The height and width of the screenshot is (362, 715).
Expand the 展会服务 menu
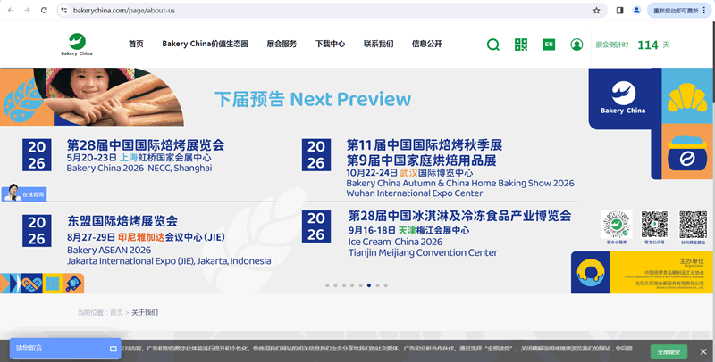[282, 45]
